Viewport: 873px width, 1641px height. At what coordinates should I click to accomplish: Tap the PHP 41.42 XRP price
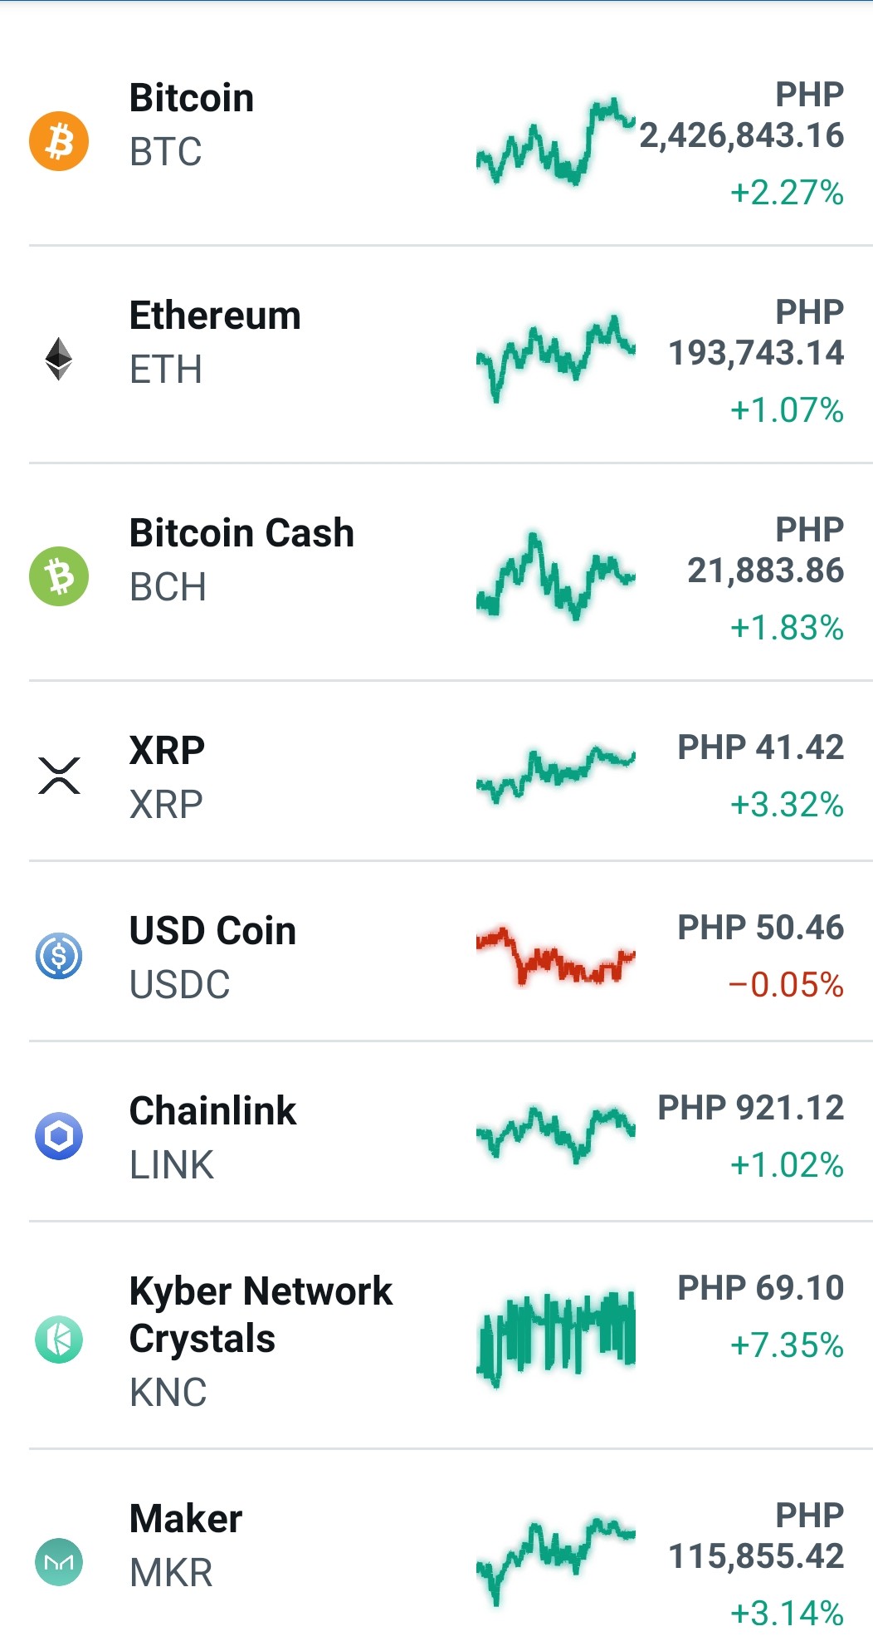(760, 747)
